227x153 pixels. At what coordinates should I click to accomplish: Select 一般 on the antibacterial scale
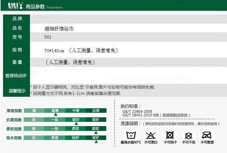tap(54, 120)
